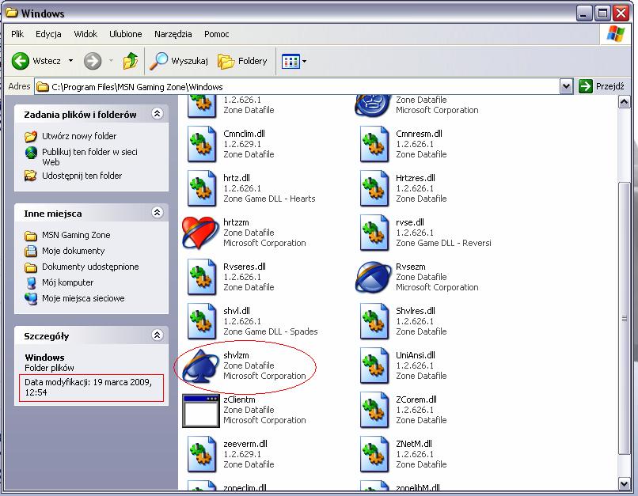This screenshot has width=638, height=496.
Task: Select the shvl.dll file icon
Action: 201,321
